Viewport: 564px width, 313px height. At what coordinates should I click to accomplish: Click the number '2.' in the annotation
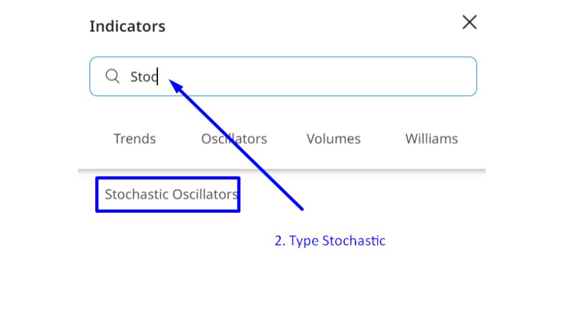pyautogui.click(x=280, y=240)
